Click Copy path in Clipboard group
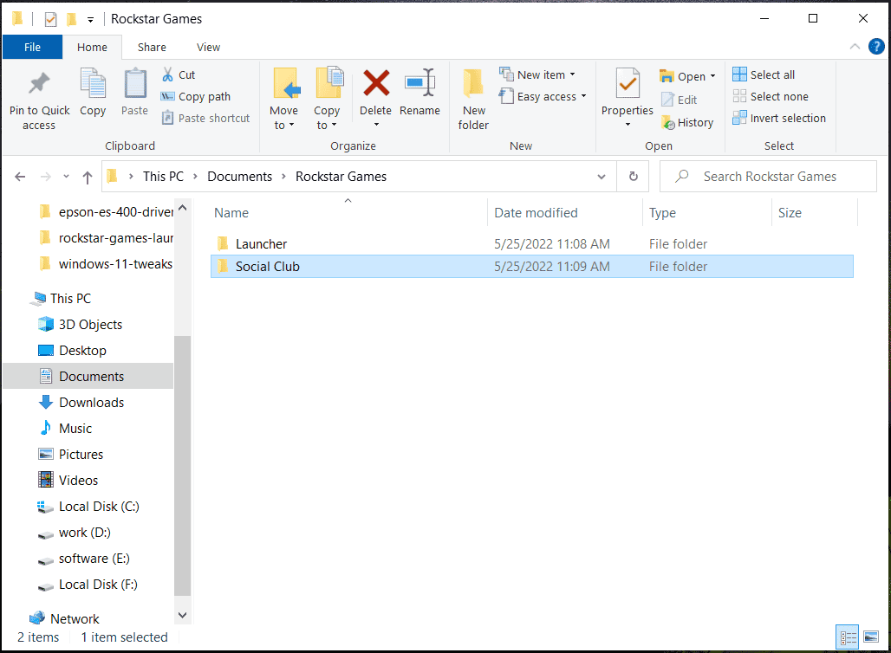891x653 pixels. (196, 96)
